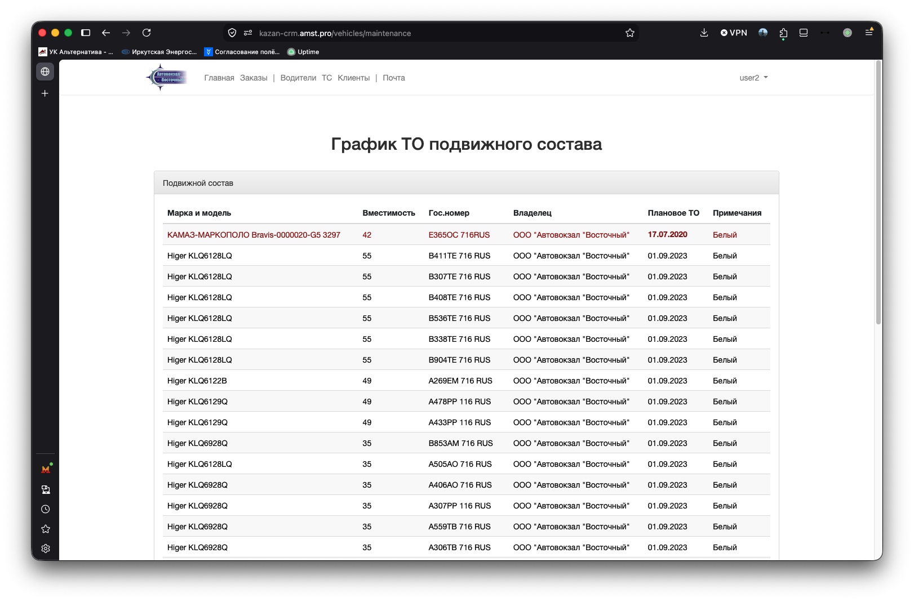This screenshot has width=914, height=602.
Task: Open the site shield security icon
Action: coord(232,33)
